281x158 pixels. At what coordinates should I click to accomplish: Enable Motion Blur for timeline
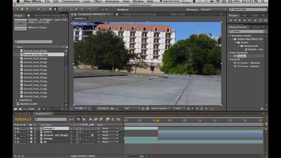pos(101,119)
